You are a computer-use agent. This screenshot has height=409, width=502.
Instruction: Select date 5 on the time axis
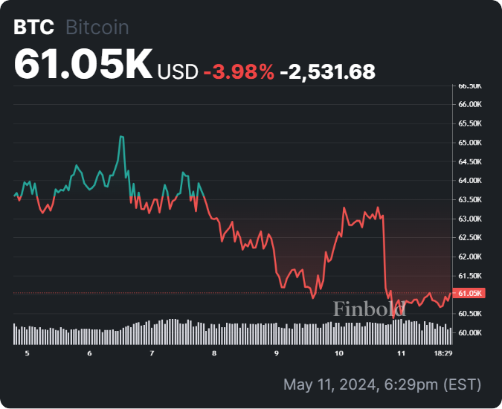coord(27,353)
